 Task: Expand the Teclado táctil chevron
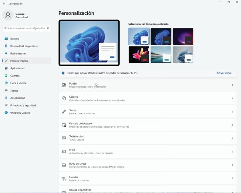click(x=232, y=138)
